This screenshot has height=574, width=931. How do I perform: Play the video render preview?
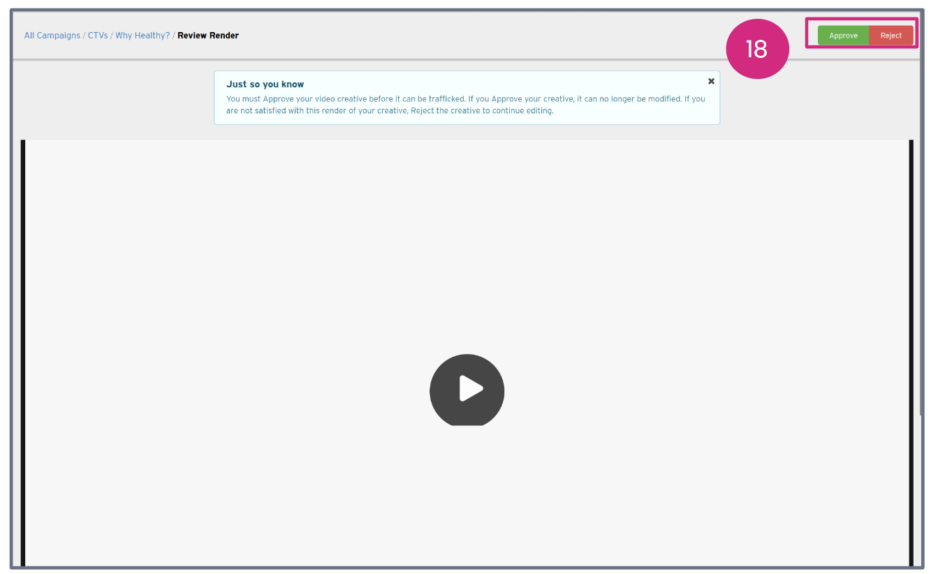[x=467, y=390]
